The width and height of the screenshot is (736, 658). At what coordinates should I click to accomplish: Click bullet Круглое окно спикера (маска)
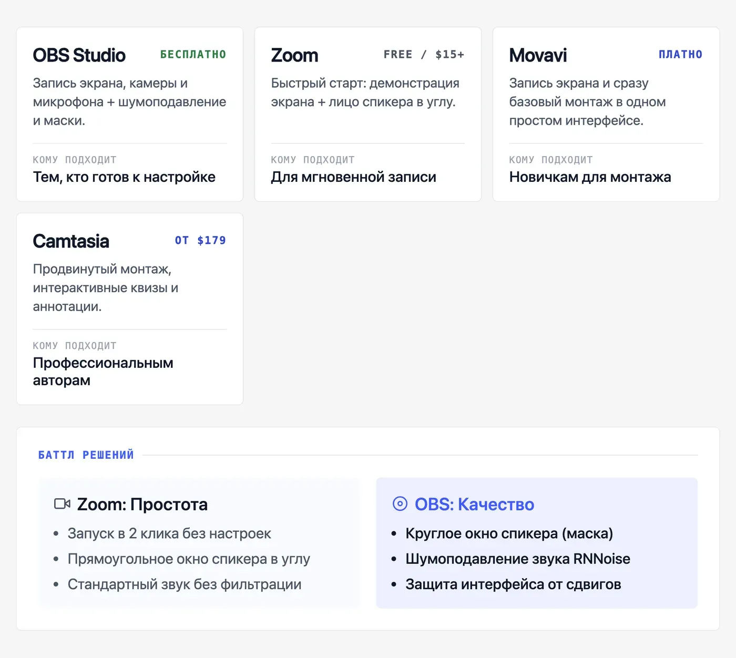pos(509,533)
